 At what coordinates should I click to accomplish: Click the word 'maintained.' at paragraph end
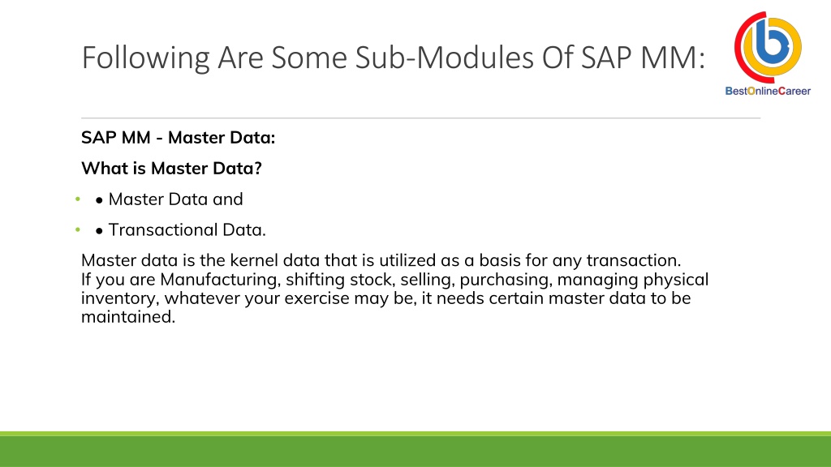(128, 317)
